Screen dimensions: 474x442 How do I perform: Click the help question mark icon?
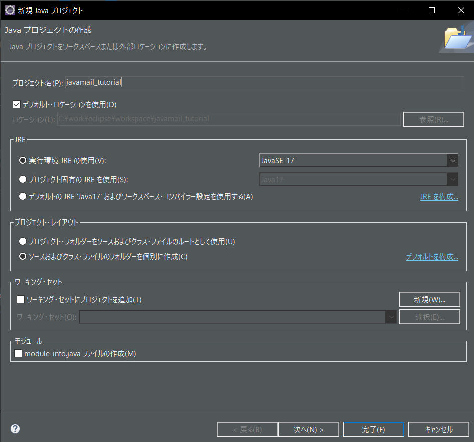point(15,429)
